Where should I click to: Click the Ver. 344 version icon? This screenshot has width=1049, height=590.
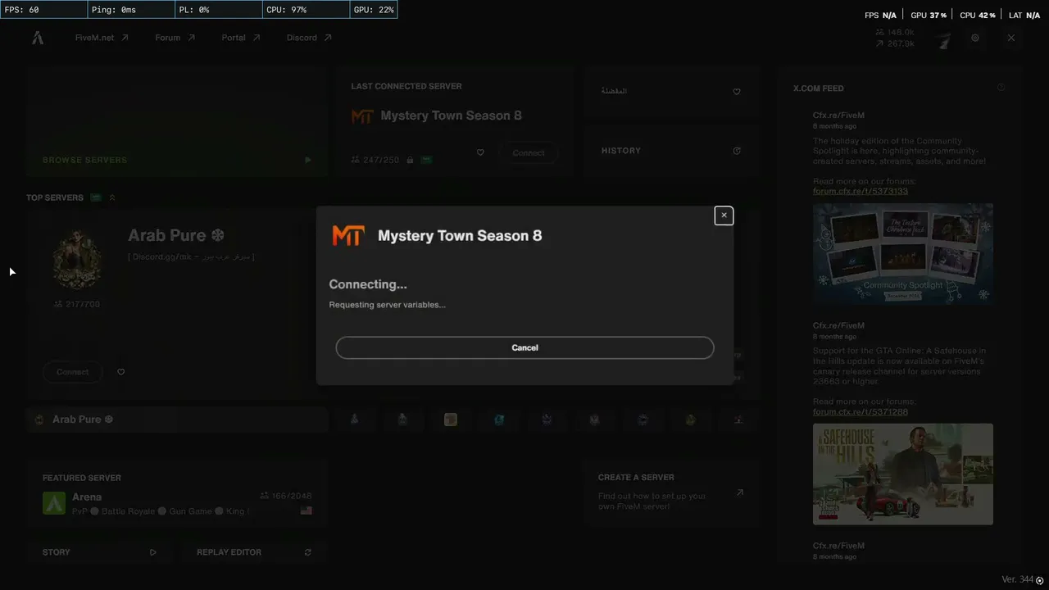coord(1040,580)
